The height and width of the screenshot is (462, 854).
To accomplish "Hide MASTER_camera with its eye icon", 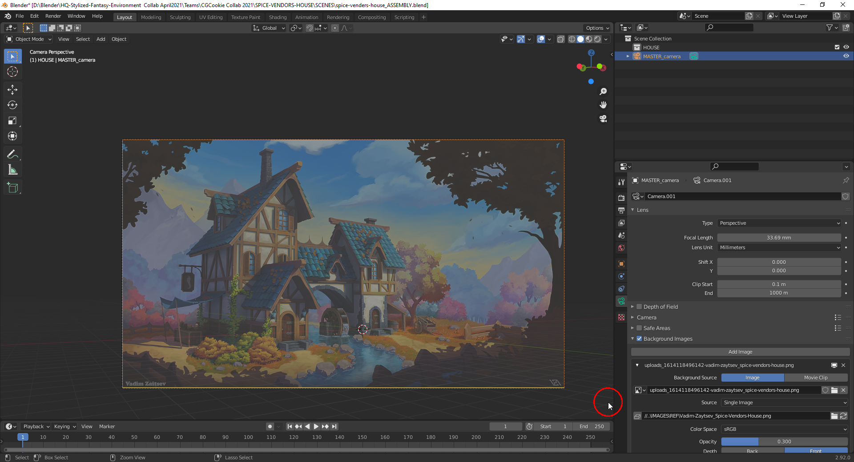I will click(x=846, y=56).
